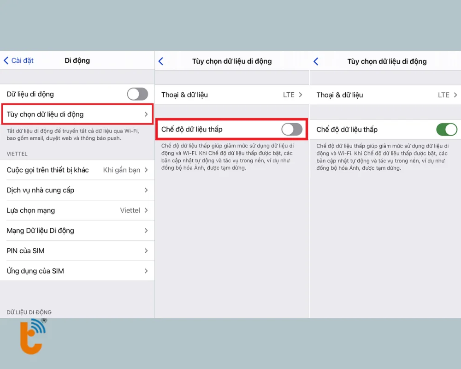Screen dimensions: 461x369
Task: Click the chevron next to Ứng dụng của SIM
Action: click(x=147, y=271)
